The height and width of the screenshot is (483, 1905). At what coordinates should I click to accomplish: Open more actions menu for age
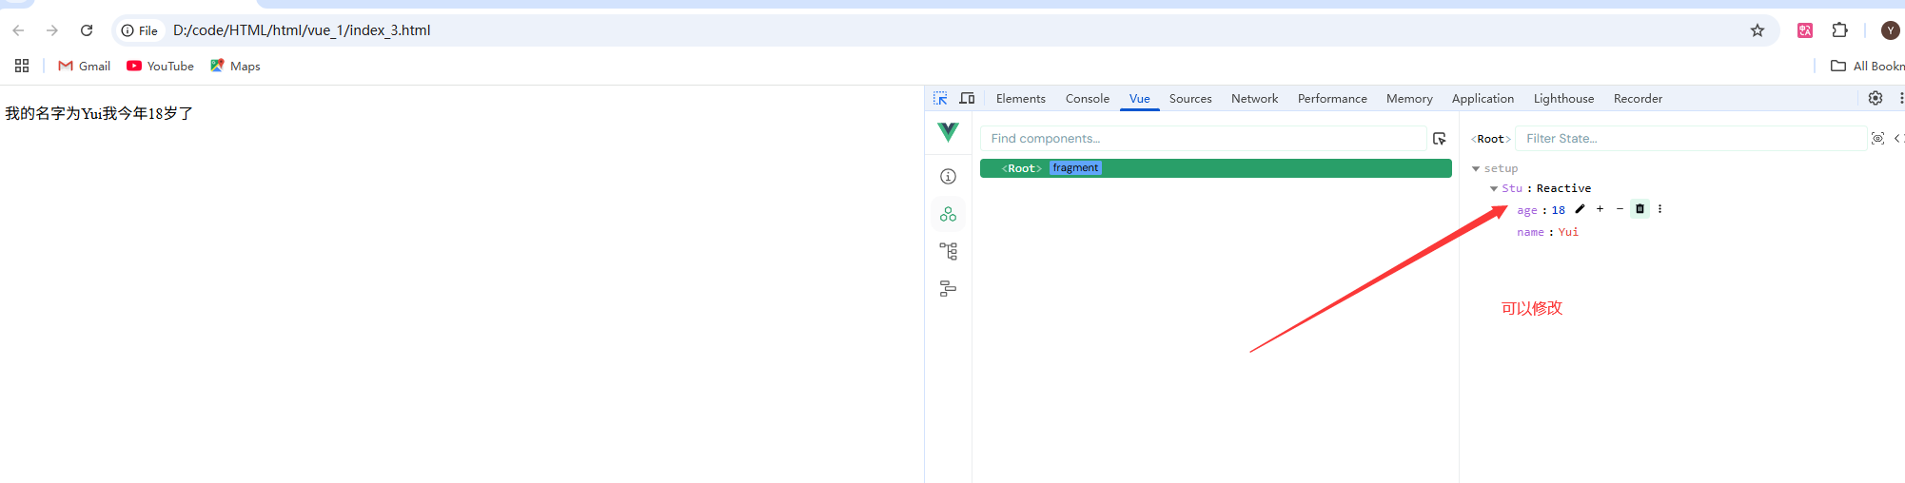coord(1660,209)
